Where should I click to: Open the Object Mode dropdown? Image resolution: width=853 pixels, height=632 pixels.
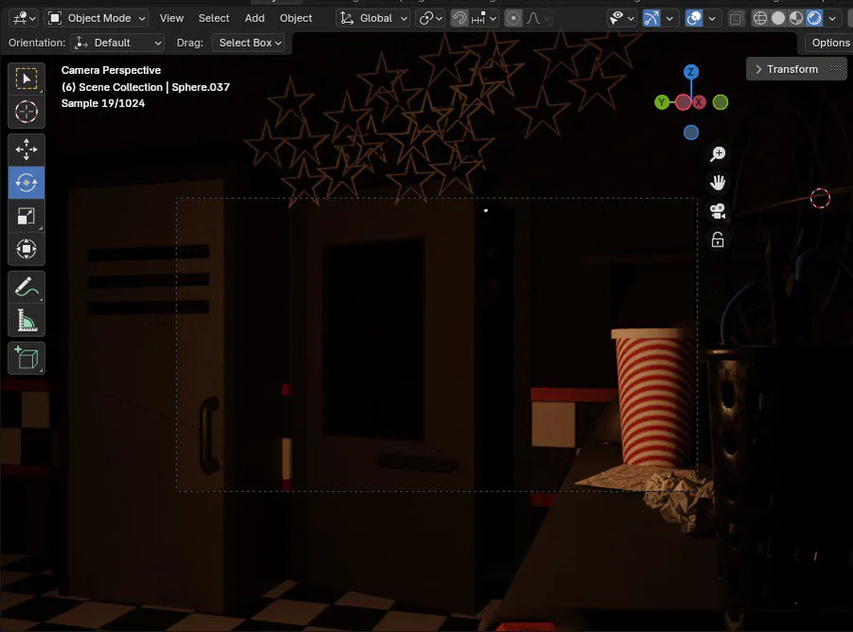coord(97,19)
